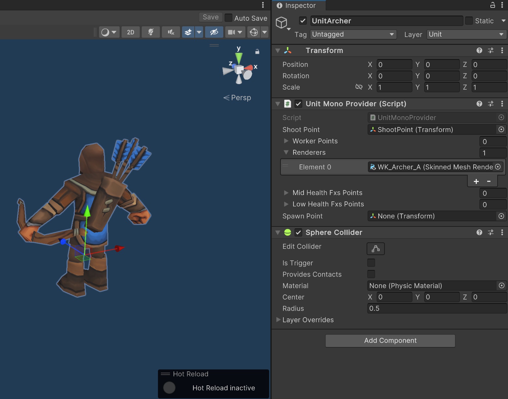
Task: Open the Tag dropdown showing Untagged
Action: pyautogui.click(x=353, y=34)
